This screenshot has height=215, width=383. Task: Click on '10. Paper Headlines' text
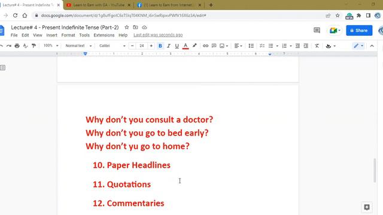point(132,165)
